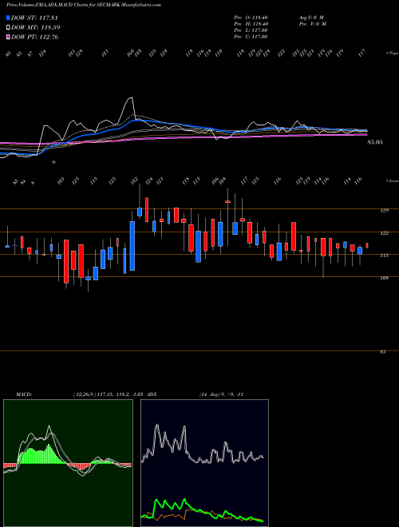
Task: Click the 'Pre L: 117.09' value
Action: pos(251,30)
